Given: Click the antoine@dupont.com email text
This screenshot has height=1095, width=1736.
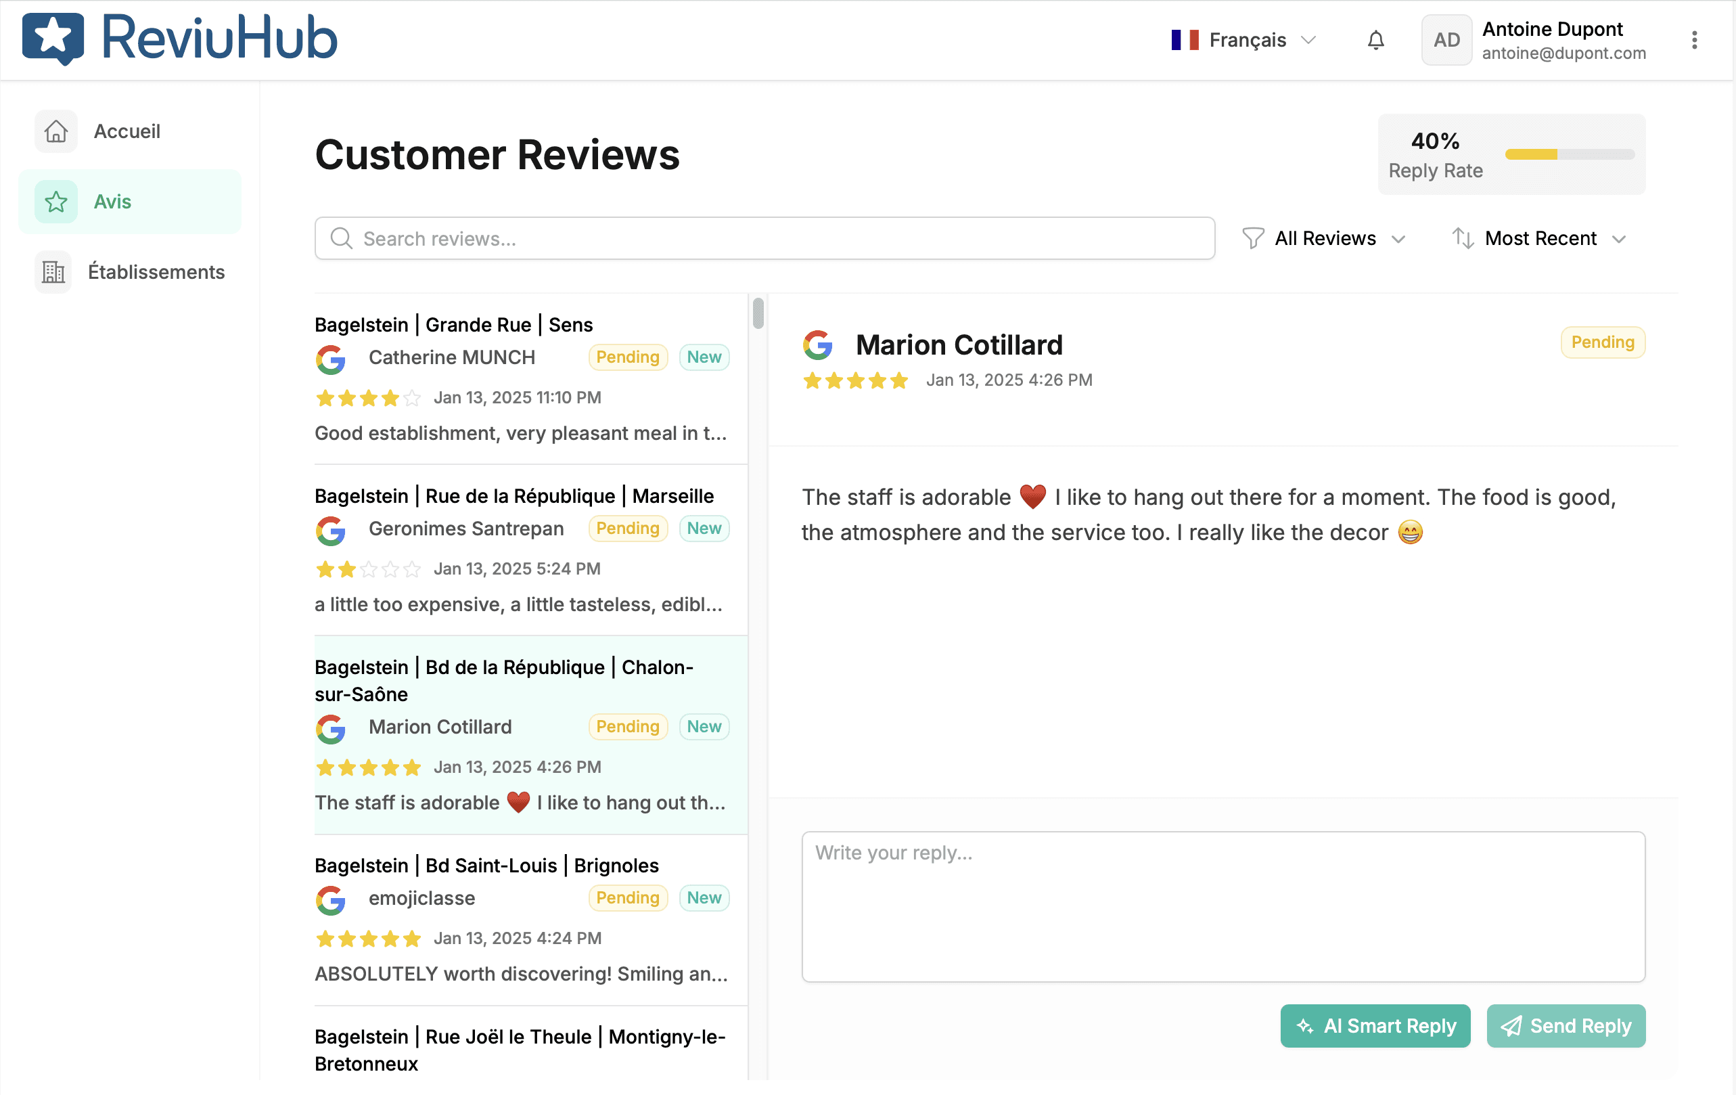Looking at the screenshot, I should (x=1563, y=53).
